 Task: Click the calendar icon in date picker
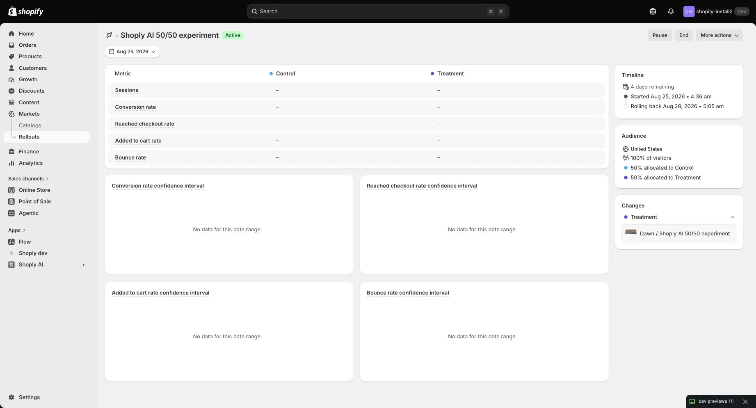[112, 52]
